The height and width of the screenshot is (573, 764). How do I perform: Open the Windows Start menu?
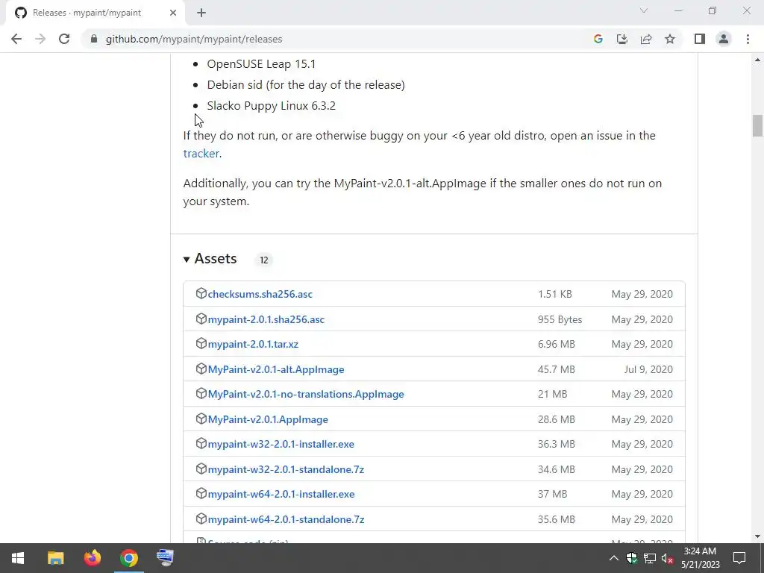pyautogui.click(x=18, y=558)
